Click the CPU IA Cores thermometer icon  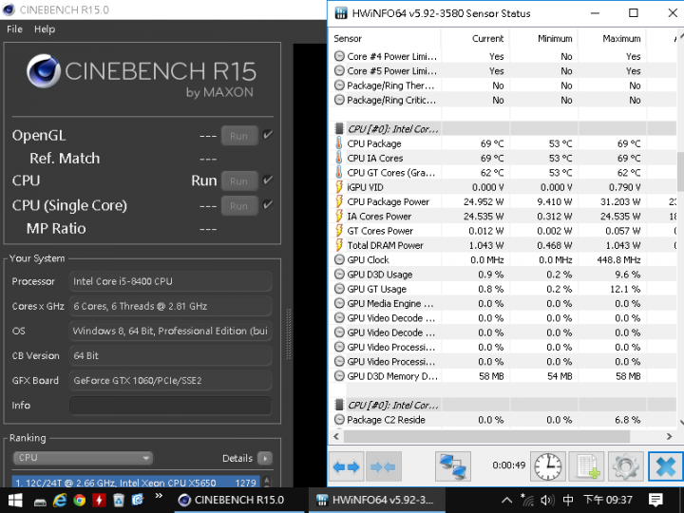point(339,158)
